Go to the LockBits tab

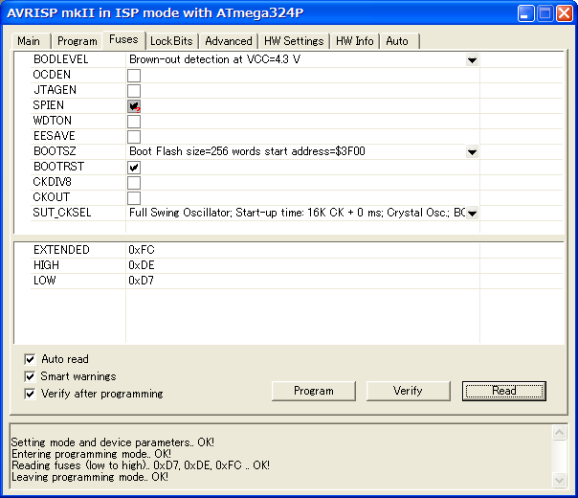(171, 41)
